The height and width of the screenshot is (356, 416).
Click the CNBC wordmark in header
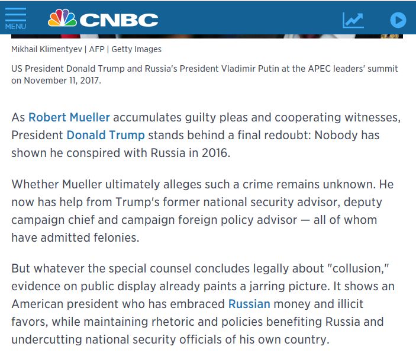point(119,20)
